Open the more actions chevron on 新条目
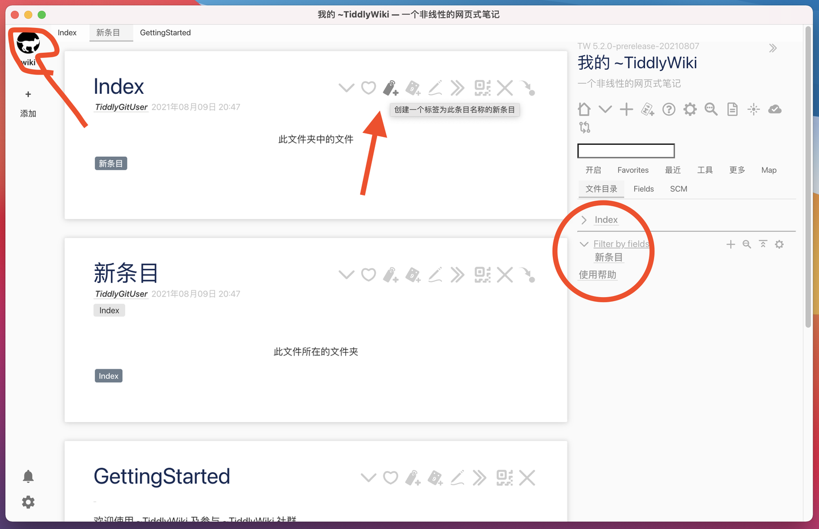The image size is (819, 529). [x=458, y=274]
